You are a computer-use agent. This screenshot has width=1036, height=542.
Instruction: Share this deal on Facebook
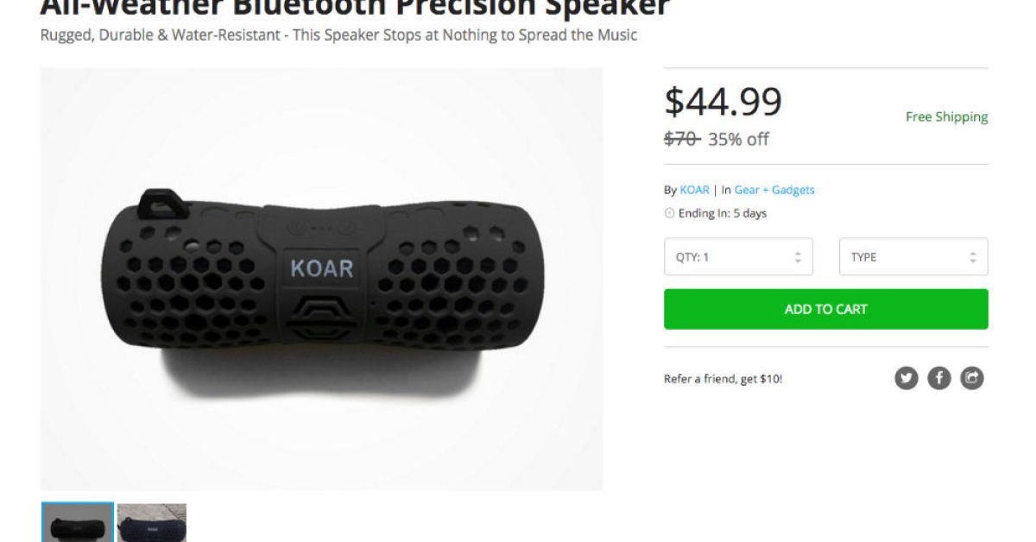[939, 378]
